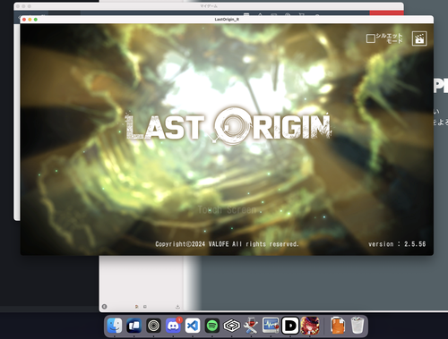
Task: Open the Trash in dock
Action: [358, 326]
